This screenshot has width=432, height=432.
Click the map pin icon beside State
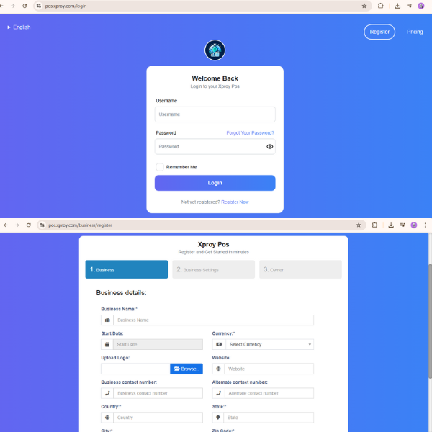pos(218,418)
